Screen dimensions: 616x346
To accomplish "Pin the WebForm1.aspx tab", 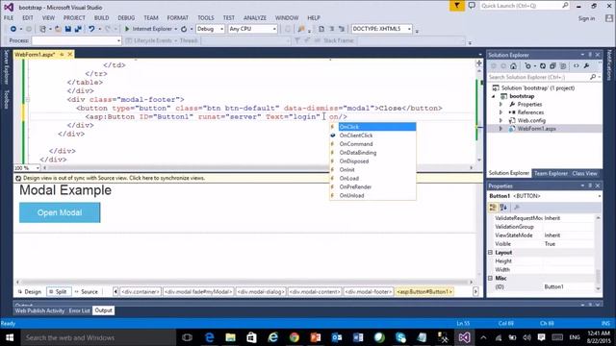I will 62,55.
